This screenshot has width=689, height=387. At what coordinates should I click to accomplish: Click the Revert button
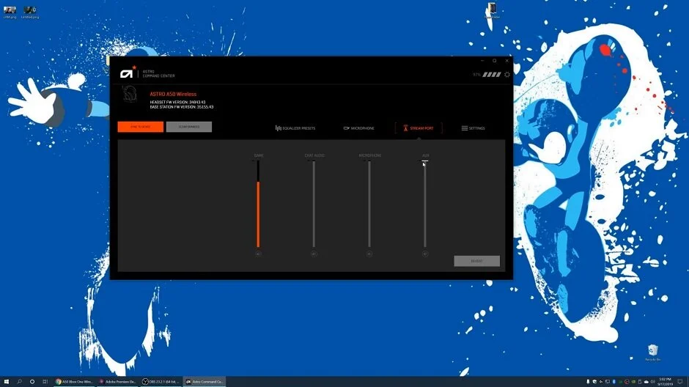click(x=476, y=261)
